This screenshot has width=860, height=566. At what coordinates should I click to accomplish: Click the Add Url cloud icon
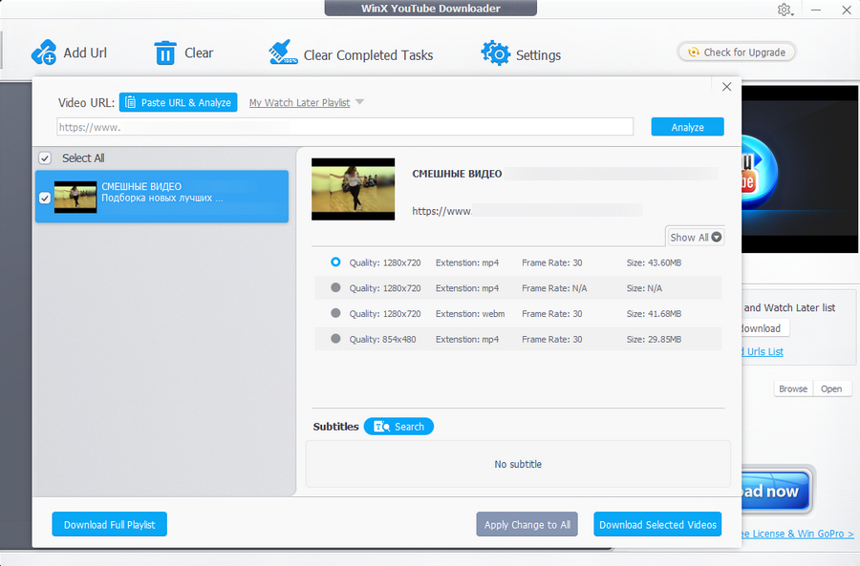44,52
